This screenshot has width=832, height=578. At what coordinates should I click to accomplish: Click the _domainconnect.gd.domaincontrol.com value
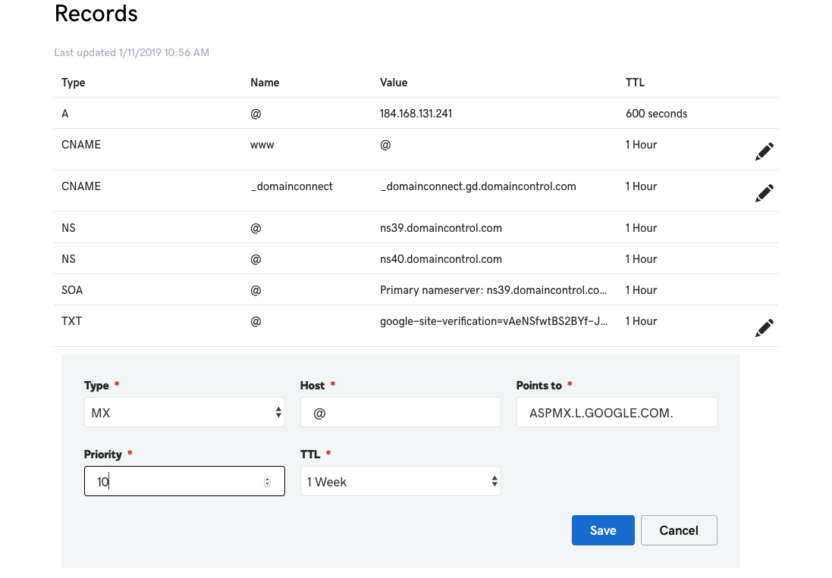click(x=478, y=186)
